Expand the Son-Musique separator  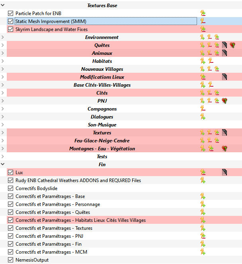pos(3,125)
